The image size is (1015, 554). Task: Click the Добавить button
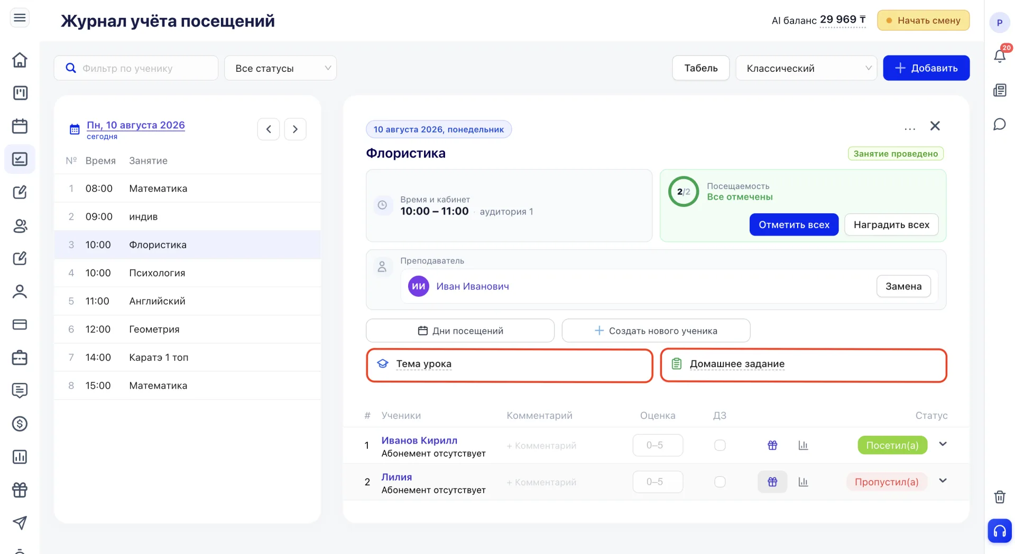pyautogui.click(x=926, y=68)
